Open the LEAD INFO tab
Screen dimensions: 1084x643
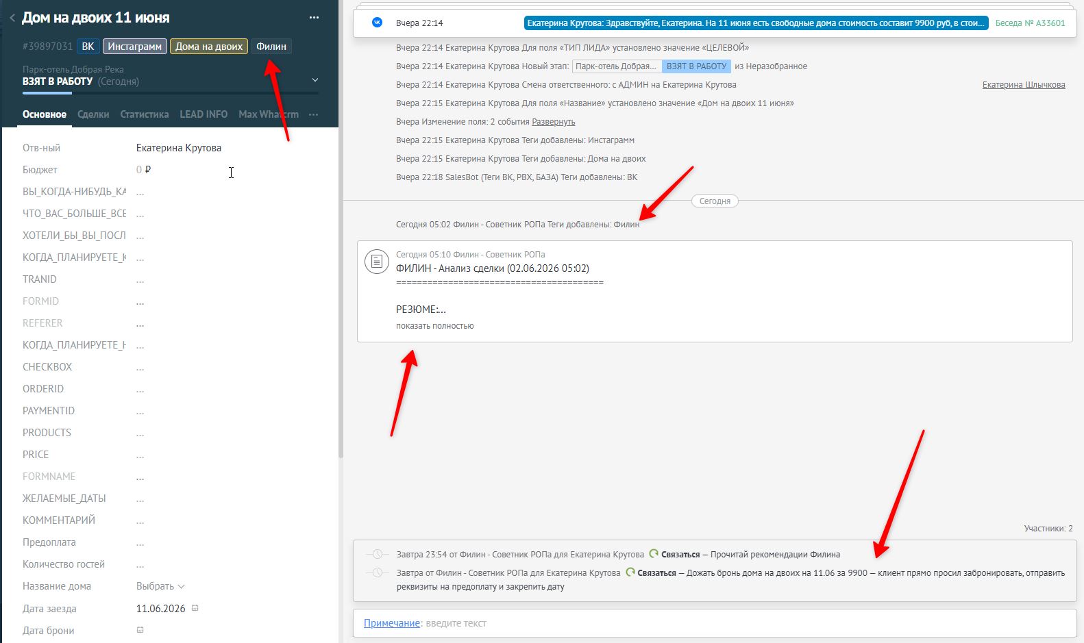[204, 114]
